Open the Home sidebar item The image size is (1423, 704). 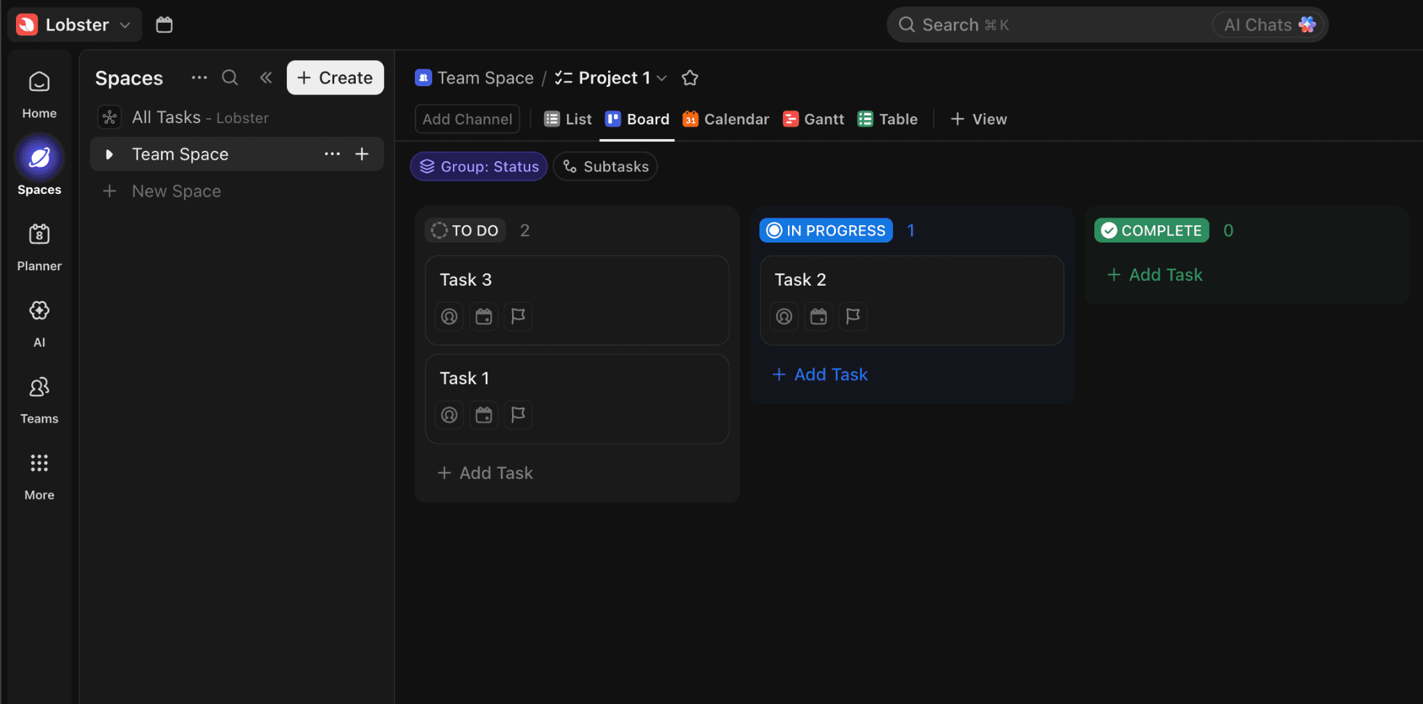pos(39,95)
